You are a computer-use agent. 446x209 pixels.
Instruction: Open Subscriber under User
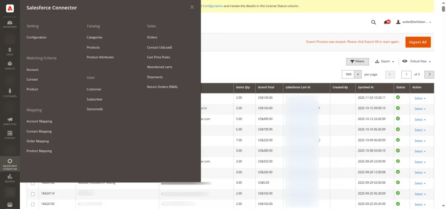(x=94, y=99)
